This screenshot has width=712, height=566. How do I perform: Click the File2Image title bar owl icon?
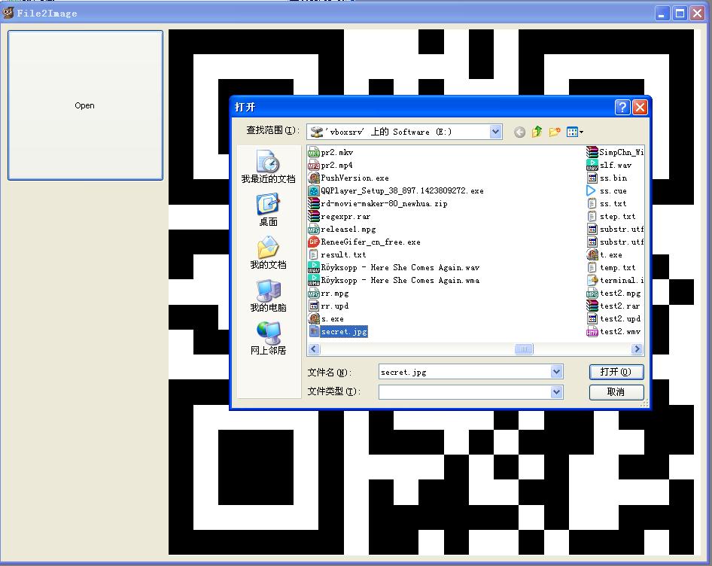(x=8, y=13)
